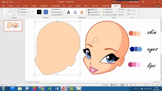The width and height of the screenshot is (162, 91).
Task: Pick the right arrow shape in gallery
Action: click(9, 12)
